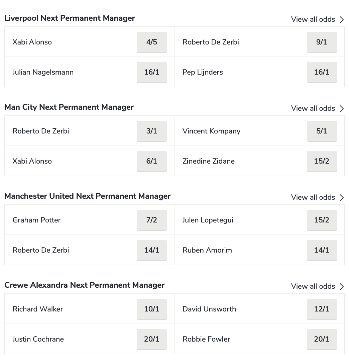The width and height of the screenshot is (349, 364).
Task: Choose Ruben Amorim 14/1 odds button
Action: click(x=322, y=250)
